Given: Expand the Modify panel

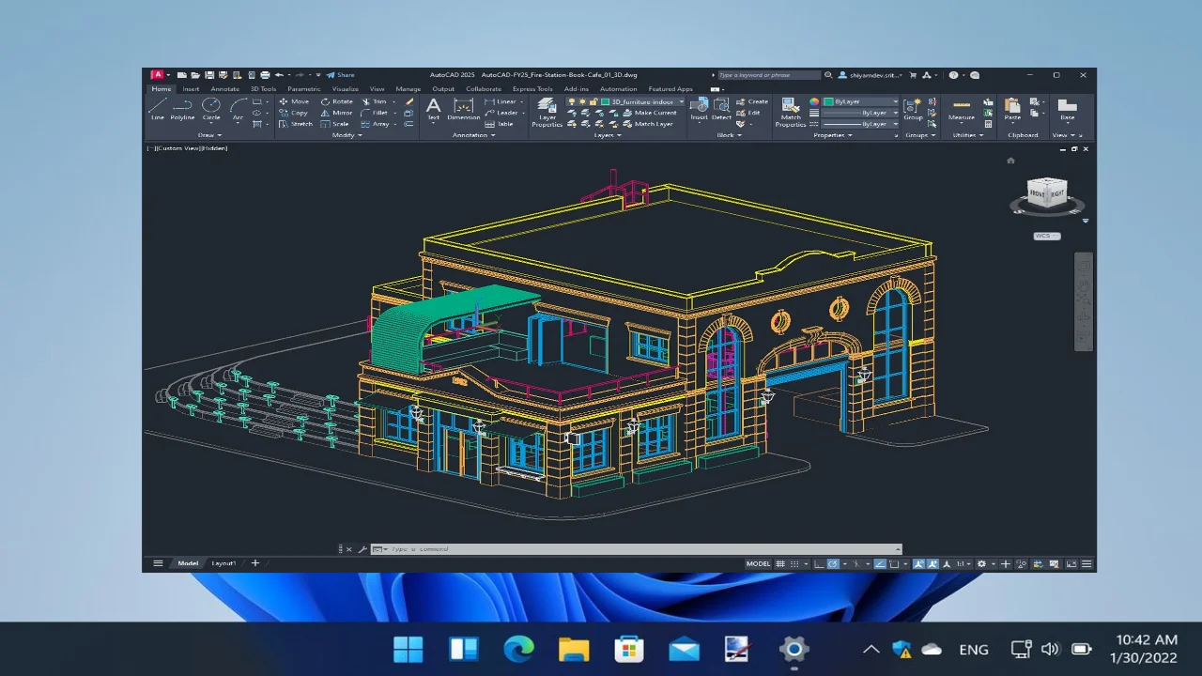Looking at the screenshot, I should (x=347, y=135).
